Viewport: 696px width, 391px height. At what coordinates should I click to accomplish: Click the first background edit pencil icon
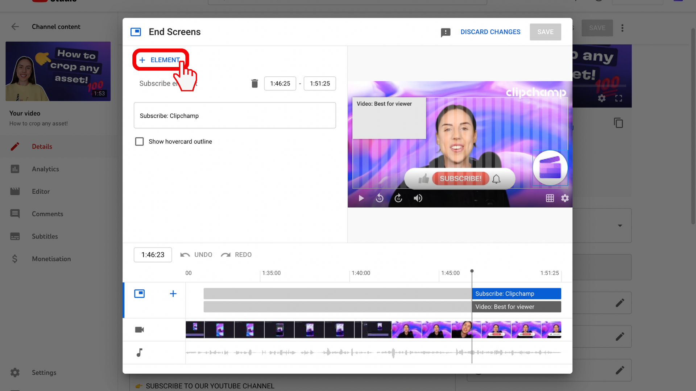(x=620, y=303)
